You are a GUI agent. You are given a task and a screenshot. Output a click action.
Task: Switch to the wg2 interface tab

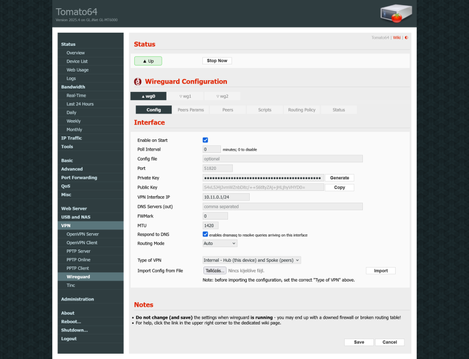(x=222, y=96)
